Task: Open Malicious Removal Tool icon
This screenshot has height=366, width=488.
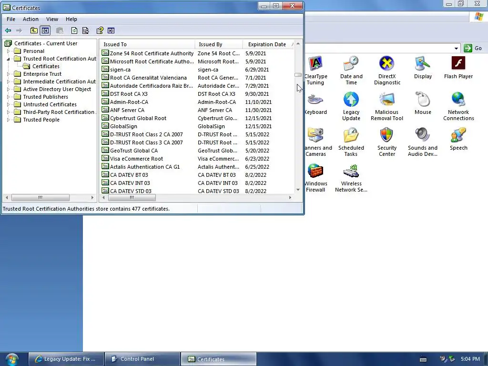Action: (x=387, y=106)
